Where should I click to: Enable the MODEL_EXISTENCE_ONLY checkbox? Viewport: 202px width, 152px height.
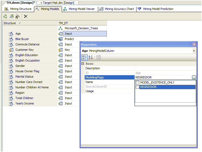(x=138, y=82)
